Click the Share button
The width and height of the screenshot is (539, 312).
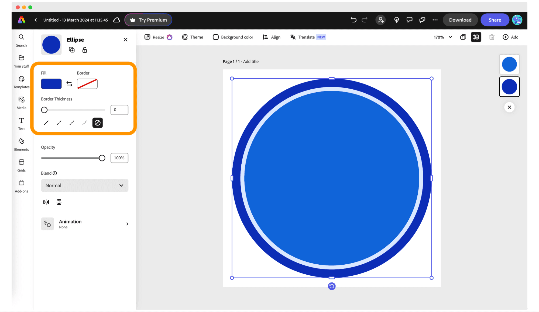[495, 20]
